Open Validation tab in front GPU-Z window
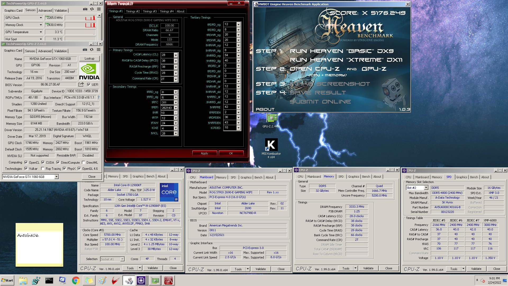 click(x=61, y=51)
